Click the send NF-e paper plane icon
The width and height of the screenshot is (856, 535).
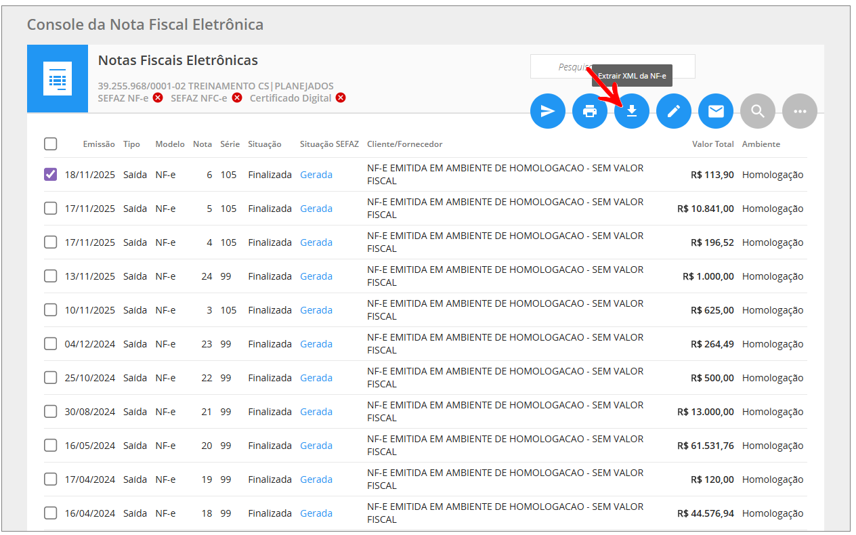(x=548, y=111)
